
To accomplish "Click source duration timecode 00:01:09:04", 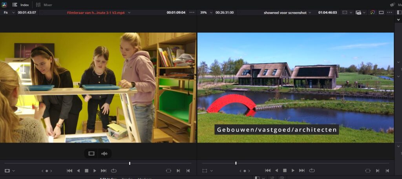I will coord(176,13).
